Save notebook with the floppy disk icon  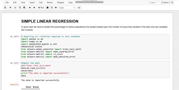click(5, 7)
